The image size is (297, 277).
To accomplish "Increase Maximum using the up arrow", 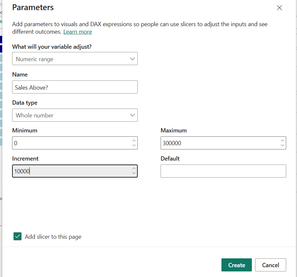I will (282, 140).
